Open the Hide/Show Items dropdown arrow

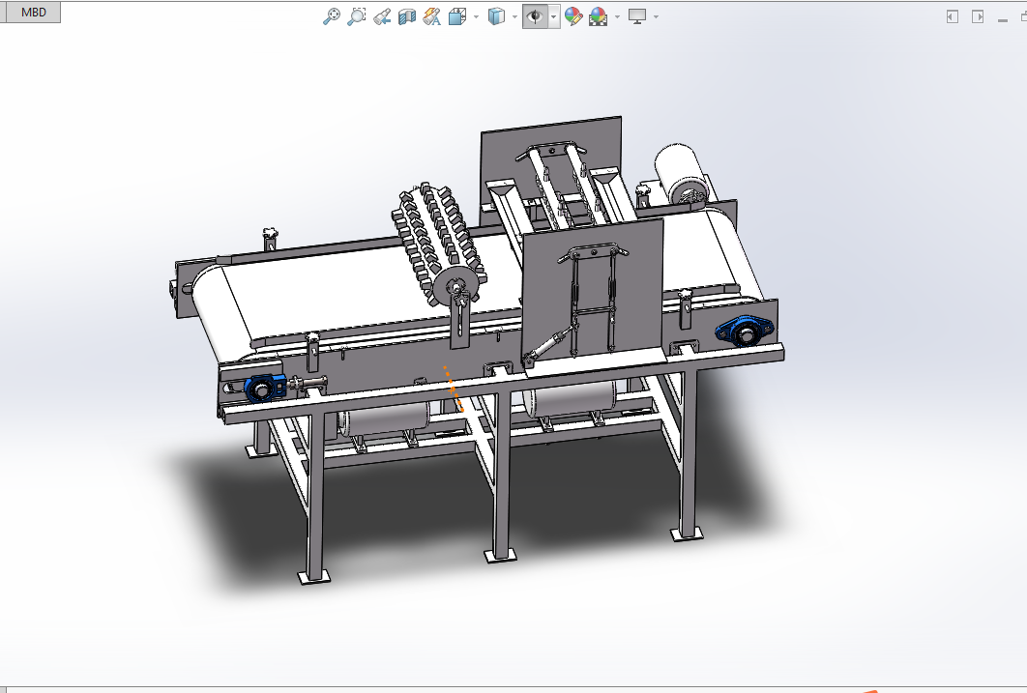pos(554,17)
